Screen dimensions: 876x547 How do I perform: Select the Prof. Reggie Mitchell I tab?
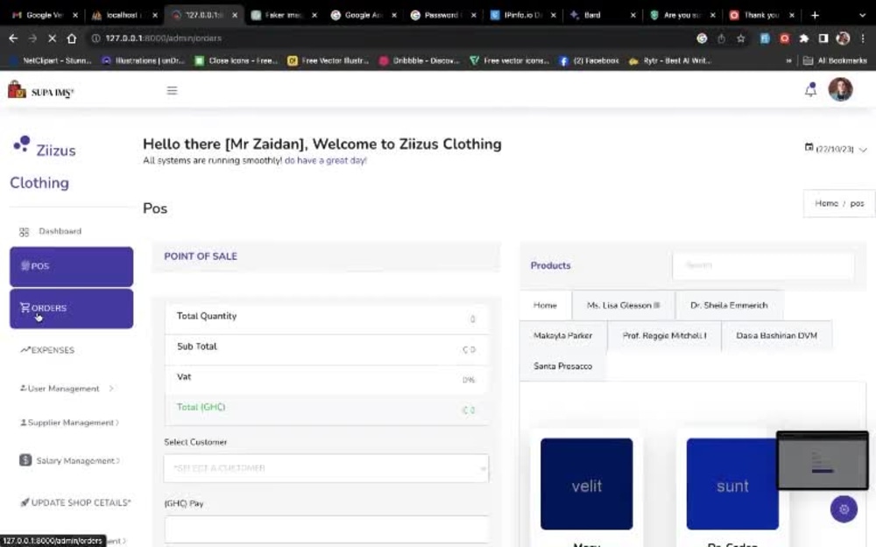pos(664,335)
